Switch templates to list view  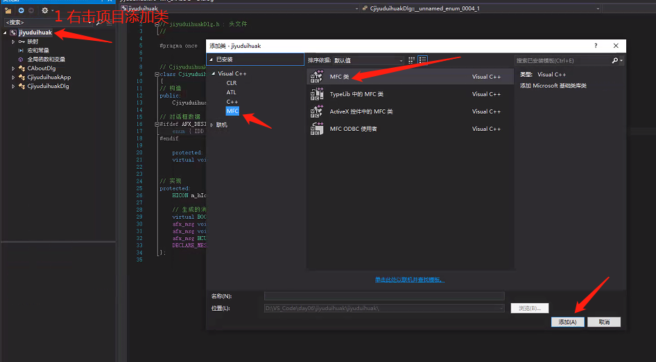422,60
